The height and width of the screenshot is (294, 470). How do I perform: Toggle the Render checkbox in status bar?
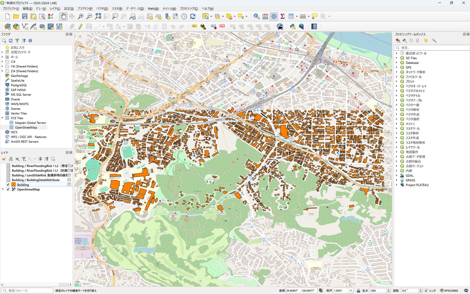(x=426, y=290)
